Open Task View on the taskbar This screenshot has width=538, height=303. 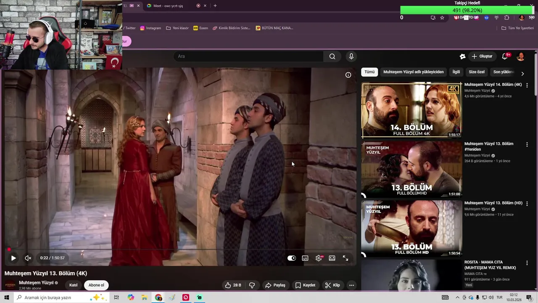(x=116, y=298)
